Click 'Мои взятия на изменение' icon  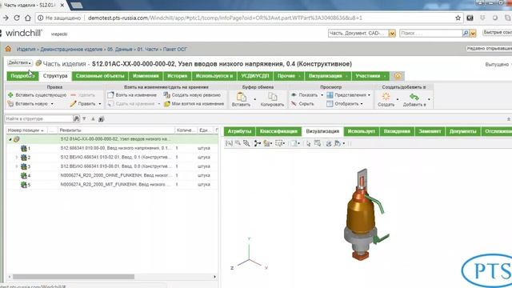167,104
